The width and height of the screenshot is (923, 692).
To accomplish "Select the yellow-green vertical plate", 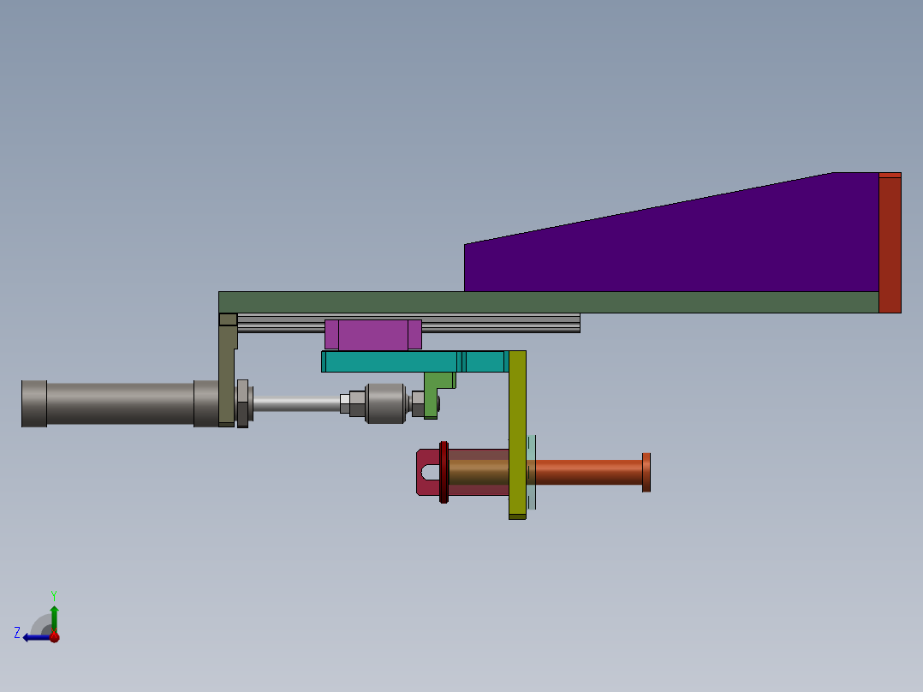I will coord(517,434).
